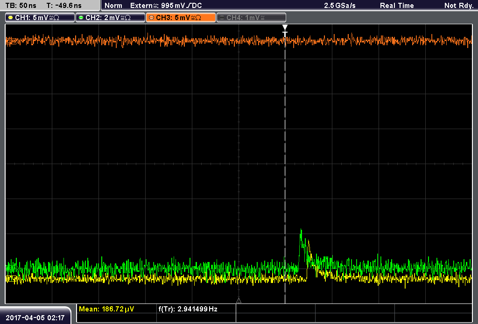Click the green CH2 ground level marker
The width and height of the screenshot is (478, 324).
(12, 268)
